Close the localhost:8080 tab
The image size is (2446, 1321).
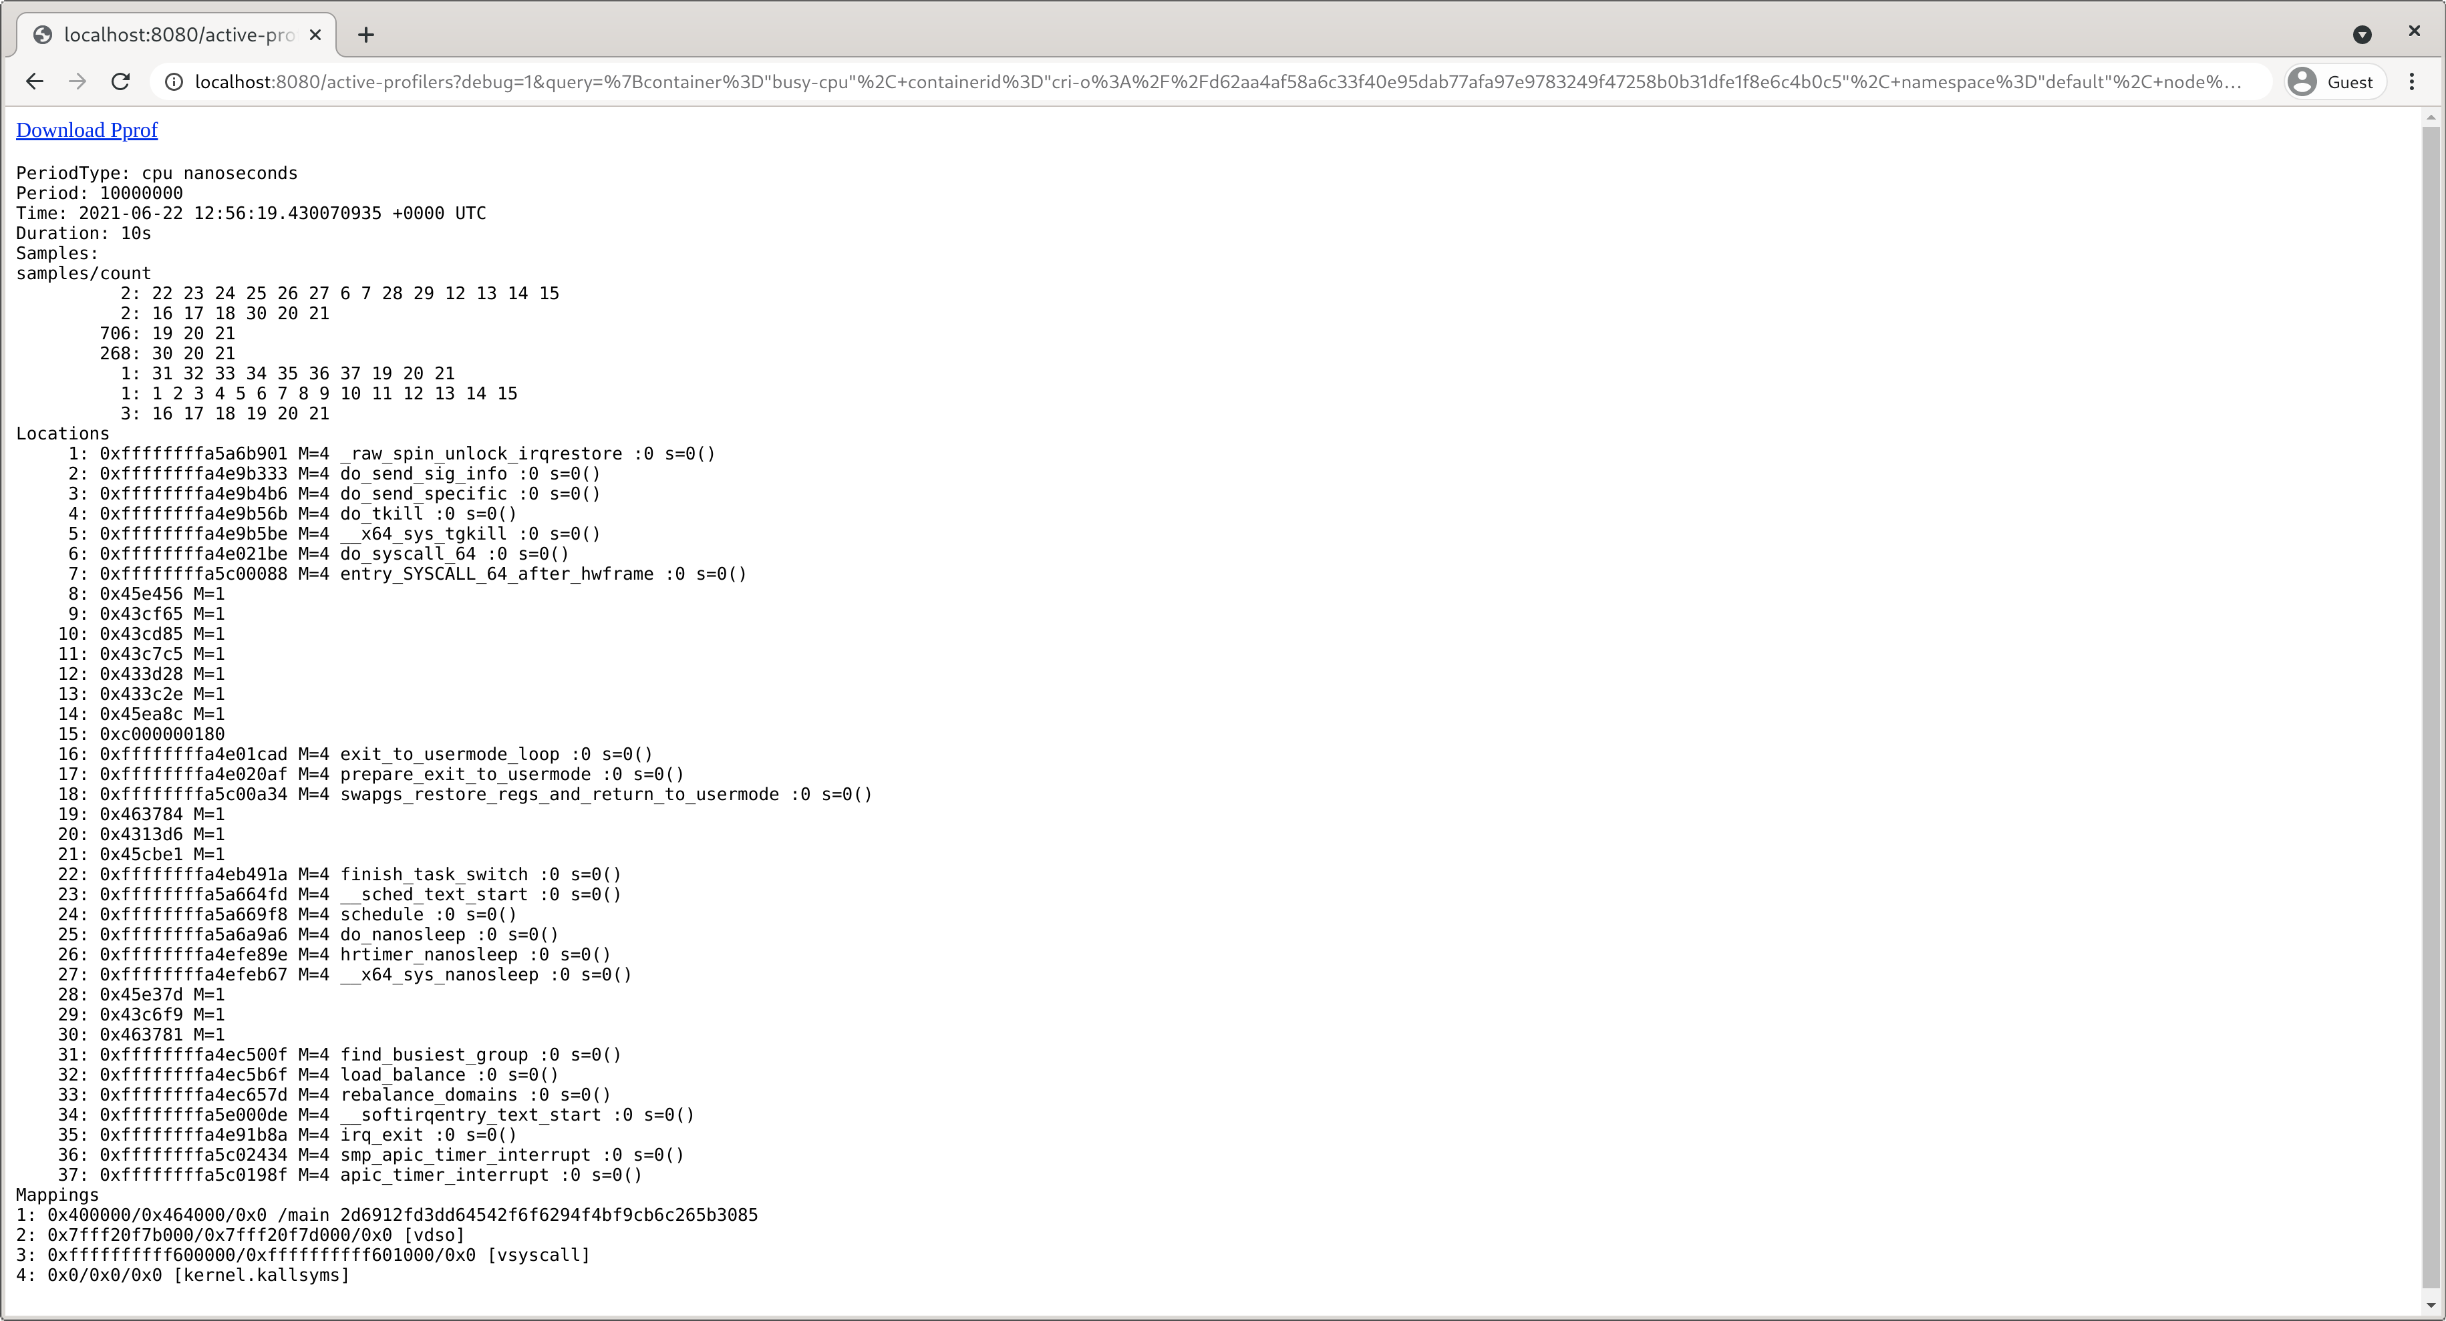click(x=316, y=35)
